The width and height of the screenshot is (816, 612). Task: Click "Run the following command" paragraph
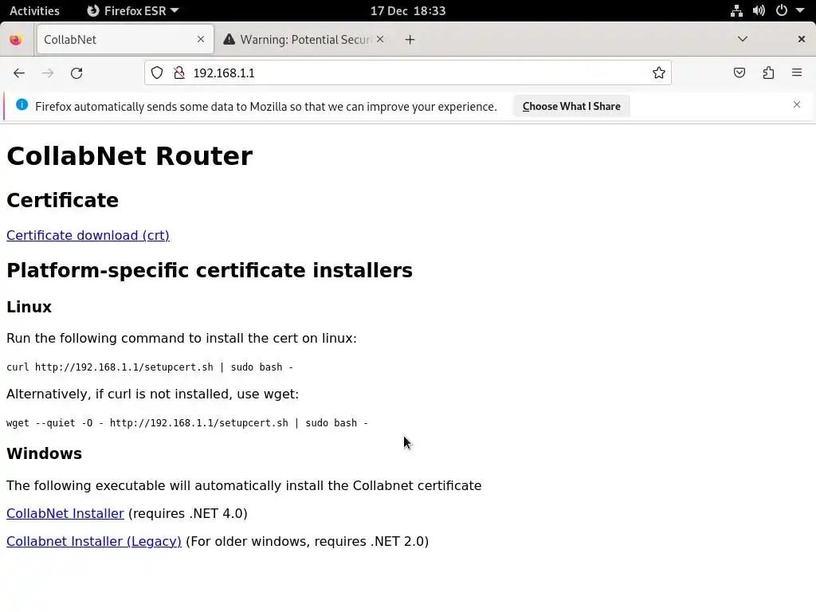[182, 338]
